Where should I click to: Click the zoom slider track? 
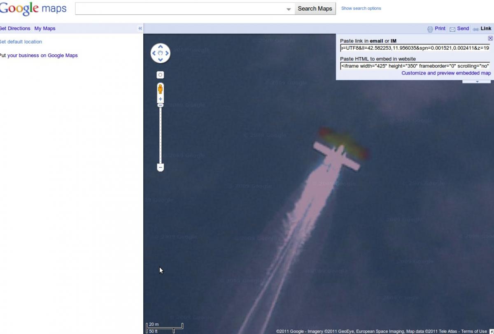click(160, 136)
